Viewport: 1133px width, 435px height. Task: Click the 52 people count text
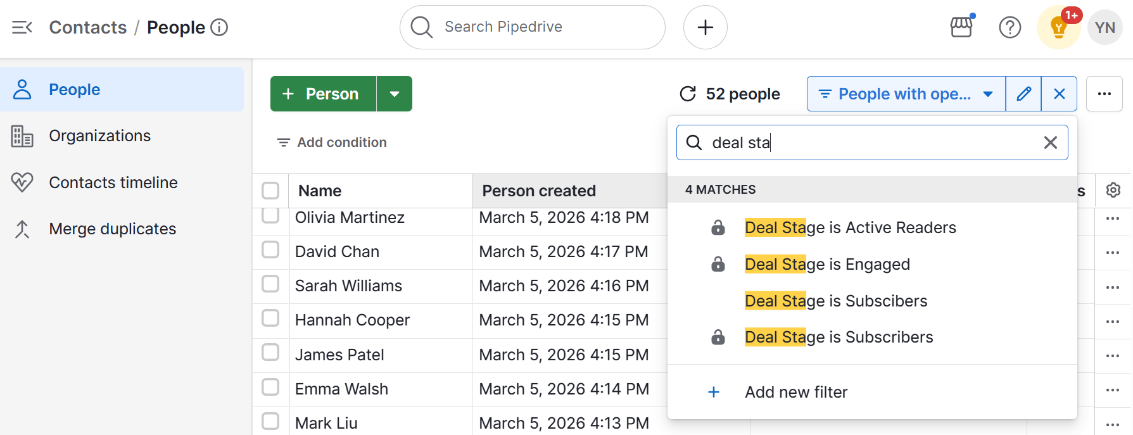[743, 94]
